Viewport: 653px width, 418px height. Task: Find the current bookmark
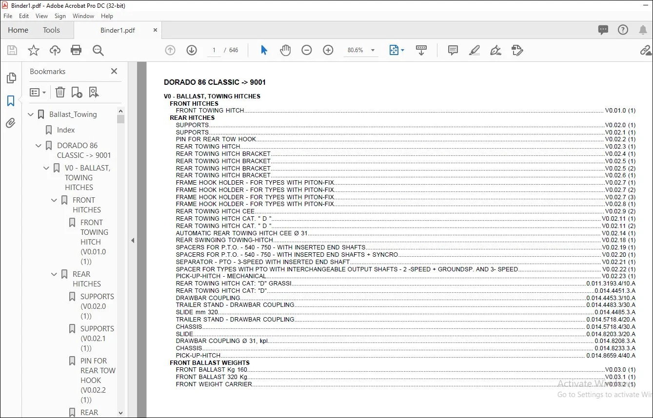pyautogui.click(x=94, y=92)
